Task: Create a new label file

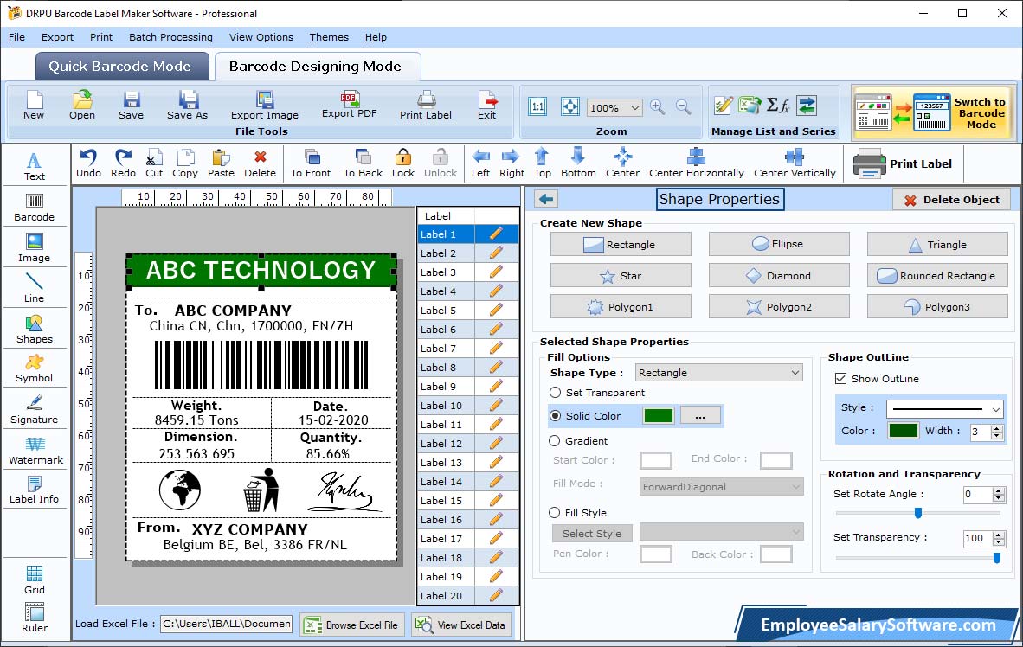Action: point(34,105)
